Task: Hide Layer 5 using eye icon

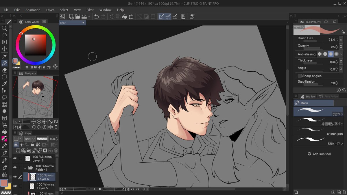Action: pos(15,186)
